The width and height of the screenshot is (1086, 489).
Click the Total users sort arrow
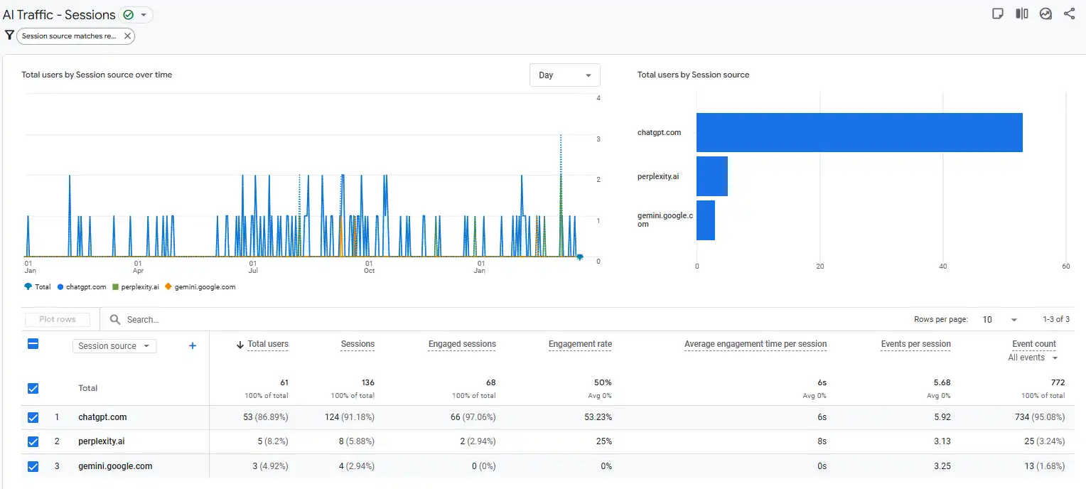tap(240, 345)
